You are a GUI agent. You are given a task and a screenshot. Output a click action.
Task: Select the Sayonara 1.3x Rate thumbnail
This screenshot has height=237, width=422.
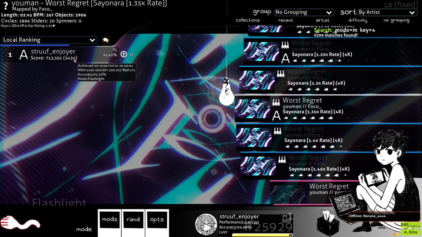pos(257,80)
